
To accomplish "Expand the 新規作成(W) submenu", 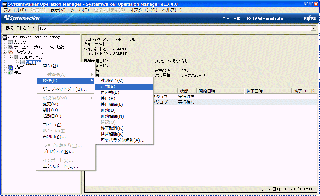I will click(65, 98).
